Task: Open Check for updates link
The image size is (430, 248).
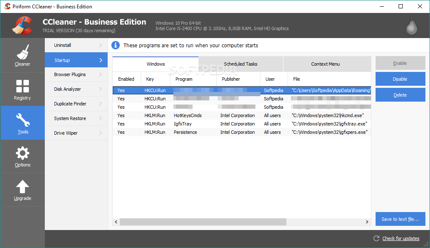Action: pyautogui.click(x=401, y=238)
